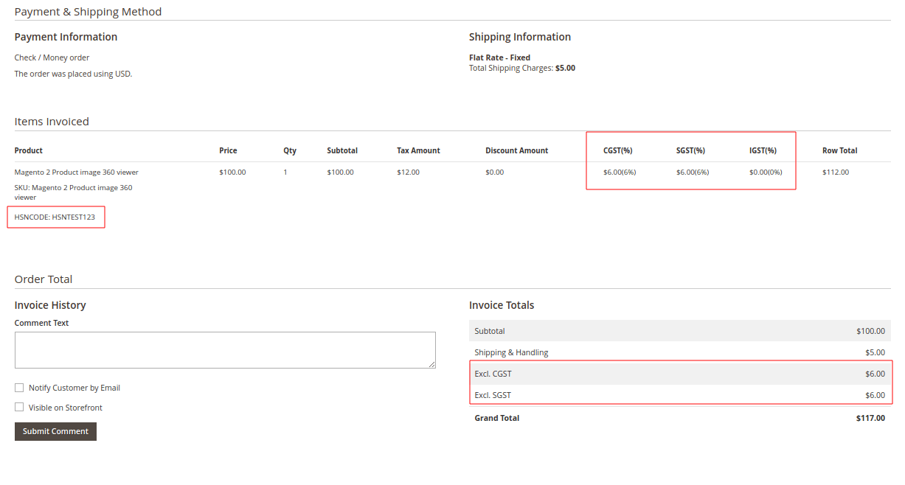Select the Check / Money order payment text
The width and height of the screenshot is (905, 485).
[x=52, y=57]
